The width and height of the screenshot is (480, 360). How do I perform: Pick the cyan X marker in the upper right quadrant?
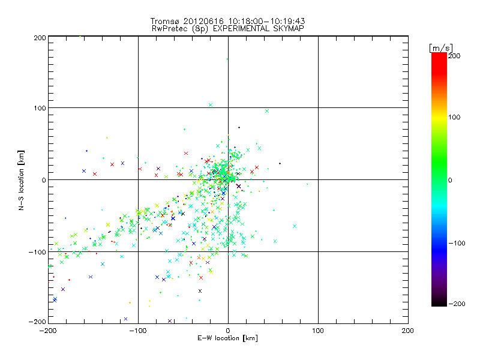[267, 111]
